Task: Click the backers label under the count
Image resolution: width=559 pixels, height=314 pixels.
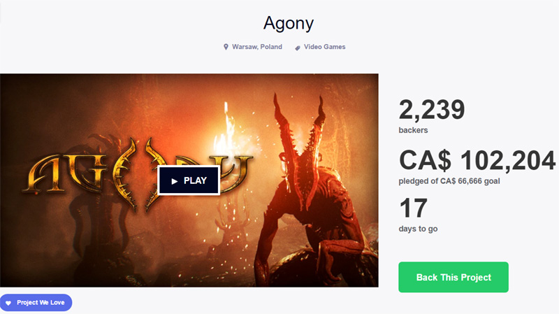Action: pyautogui.click(x=413, y=130)
